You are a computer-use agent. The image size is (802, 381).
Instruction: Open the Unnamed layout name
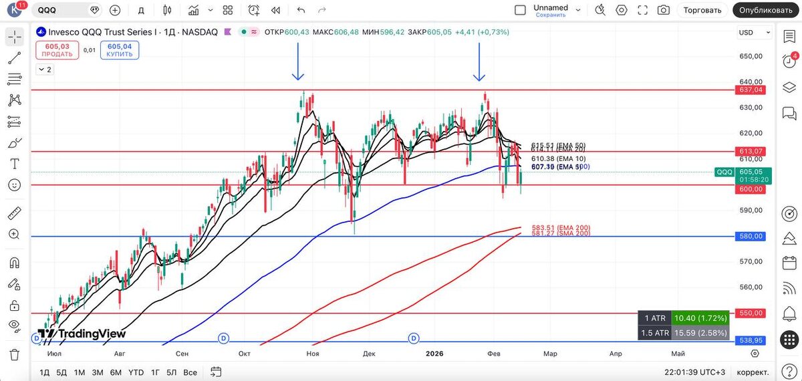551,8
